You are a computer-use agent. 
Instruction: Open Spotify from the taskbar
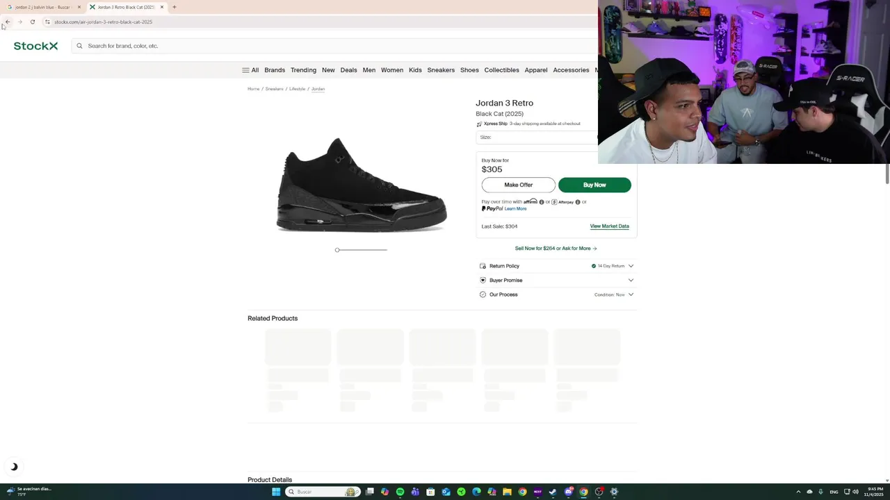click(400, 492)
